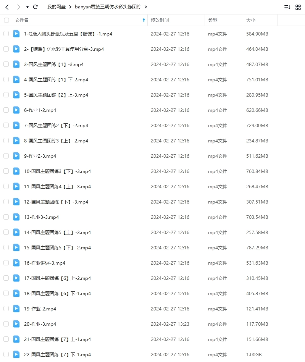The width and height of the screenshot is (305, 362).
Task: Toggle the file name sort arrow
Action: point(144,20)
